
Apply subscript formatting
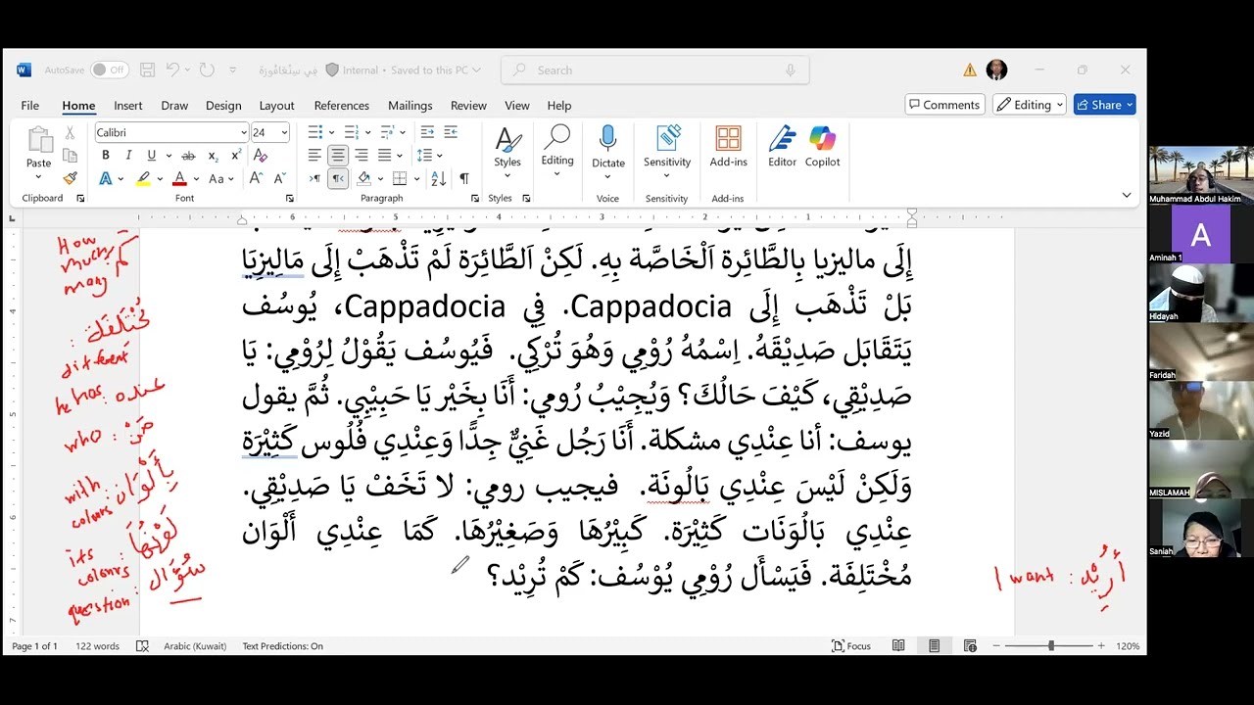pos(215,156)
